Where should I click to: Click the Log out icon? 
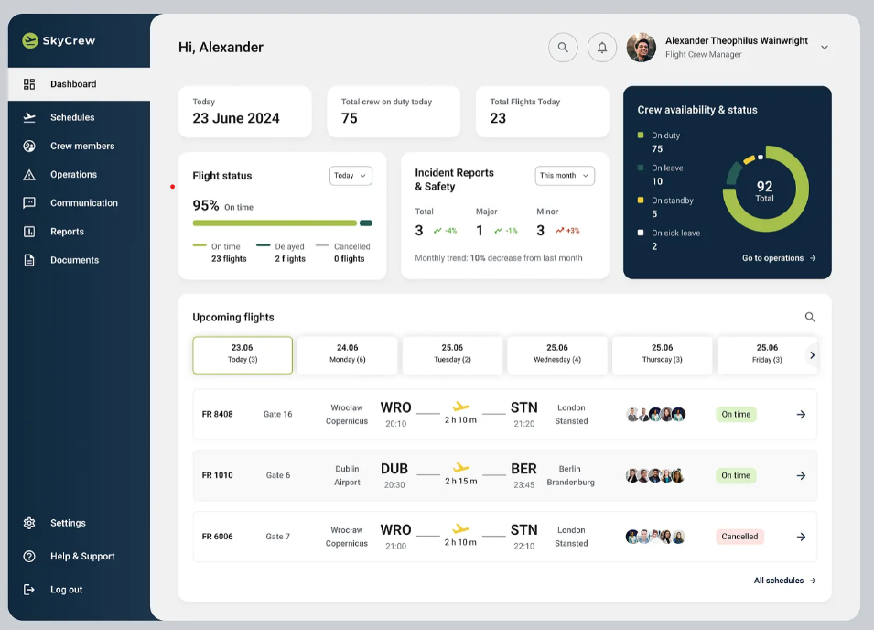coord(29,590)
